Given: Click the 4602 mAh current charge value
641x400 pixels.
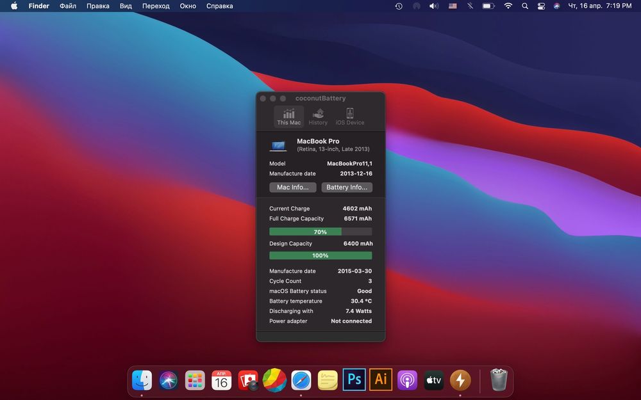Looking at the screenshot, I should [357, 209].
